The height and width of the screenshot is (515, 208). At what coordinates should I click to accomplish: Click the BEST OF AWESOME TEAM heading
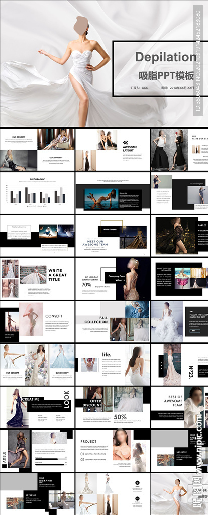173,401
